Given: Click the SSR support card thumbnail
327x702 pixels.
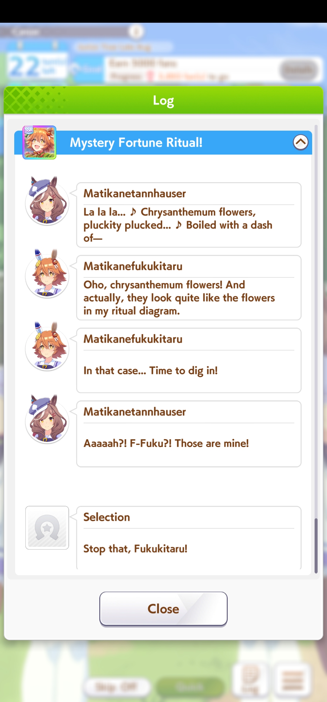Looking at the screenshot, I should pyautogui.click(x=39, y=142).
